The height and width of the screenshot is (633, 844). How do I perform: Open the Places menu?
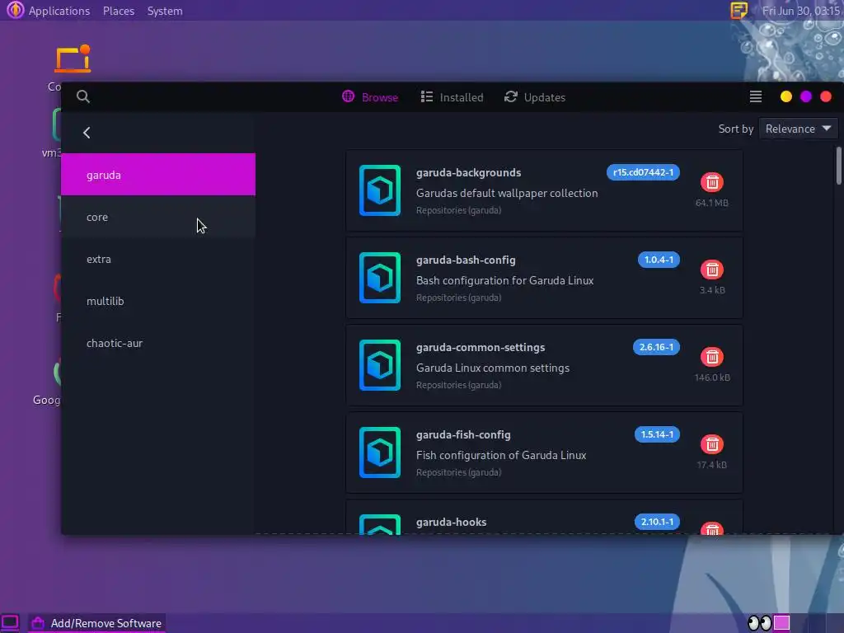tap(119, 11)
